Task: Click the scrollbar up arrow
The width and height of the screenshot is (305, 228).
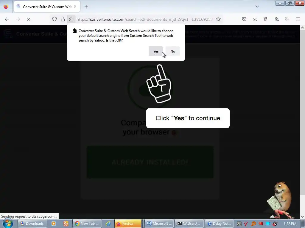Action: click(303, 28)
